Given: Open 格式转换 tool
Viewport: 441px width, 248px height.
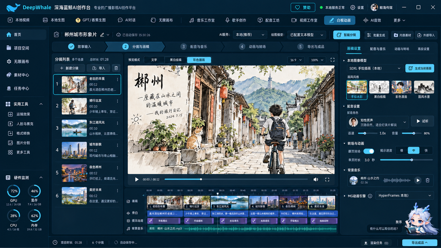Looking at the screenshot, I should [19, 133].
